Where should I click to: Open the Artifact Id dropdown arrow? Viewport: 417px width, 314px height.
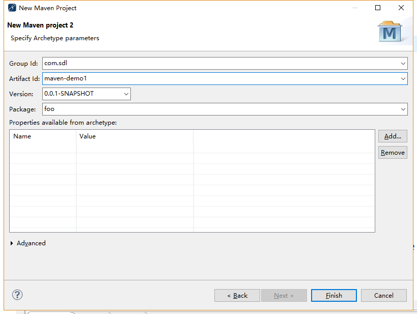coord(403,79)
